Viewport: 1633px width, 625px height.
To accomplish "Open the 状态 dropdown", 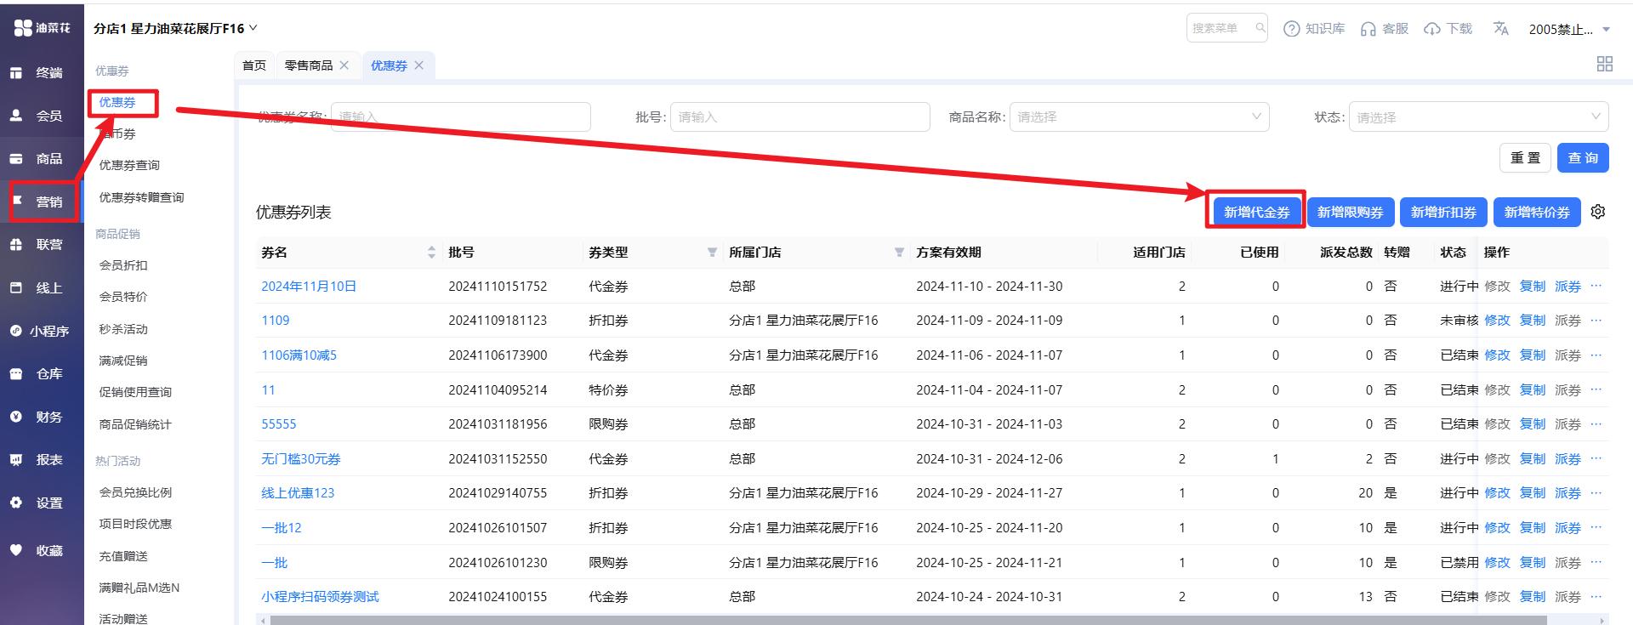I will [x=1478, y=117].
